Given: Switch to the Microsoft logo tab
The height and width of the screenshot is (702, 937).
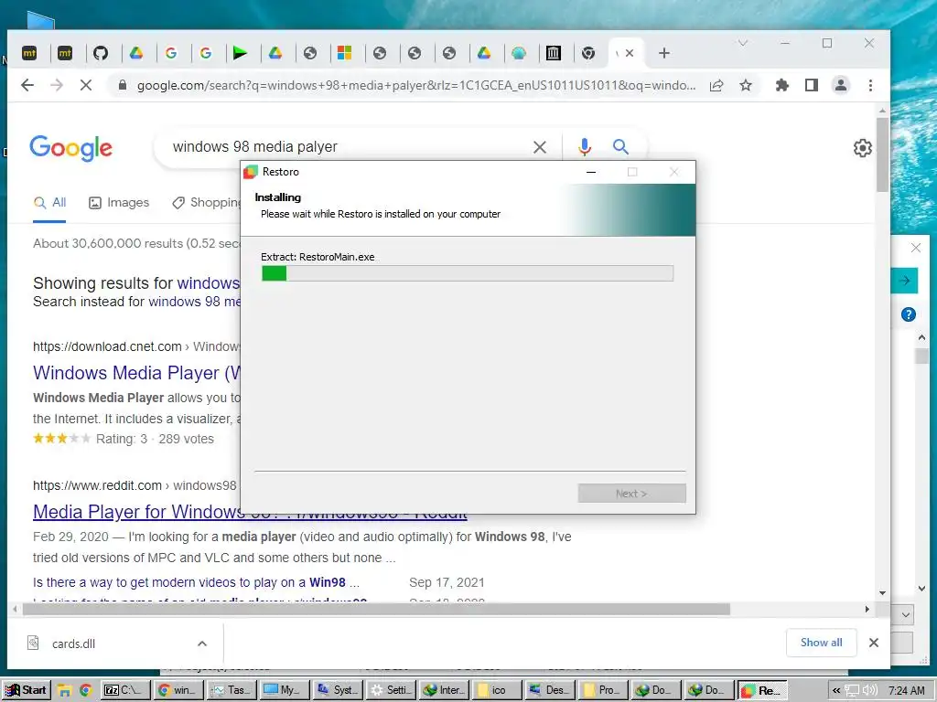Looking at the screenshot, I should 345,53.
